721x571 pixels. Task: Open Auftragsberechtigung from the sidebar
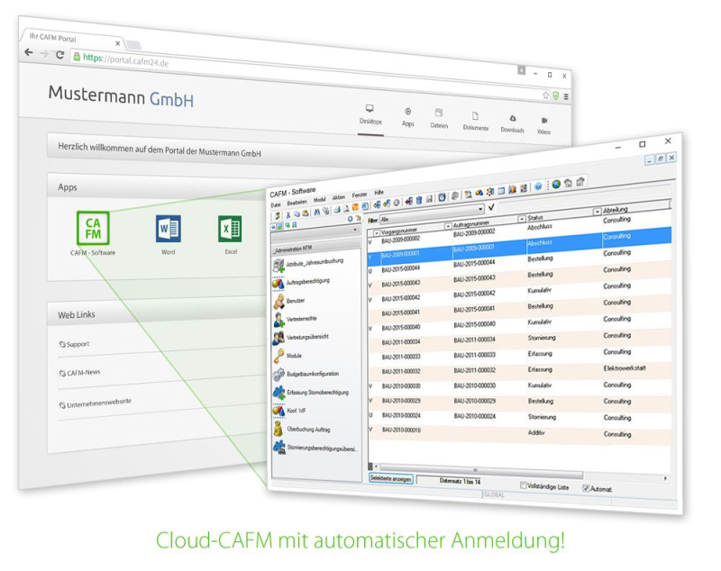pos(307,282)
